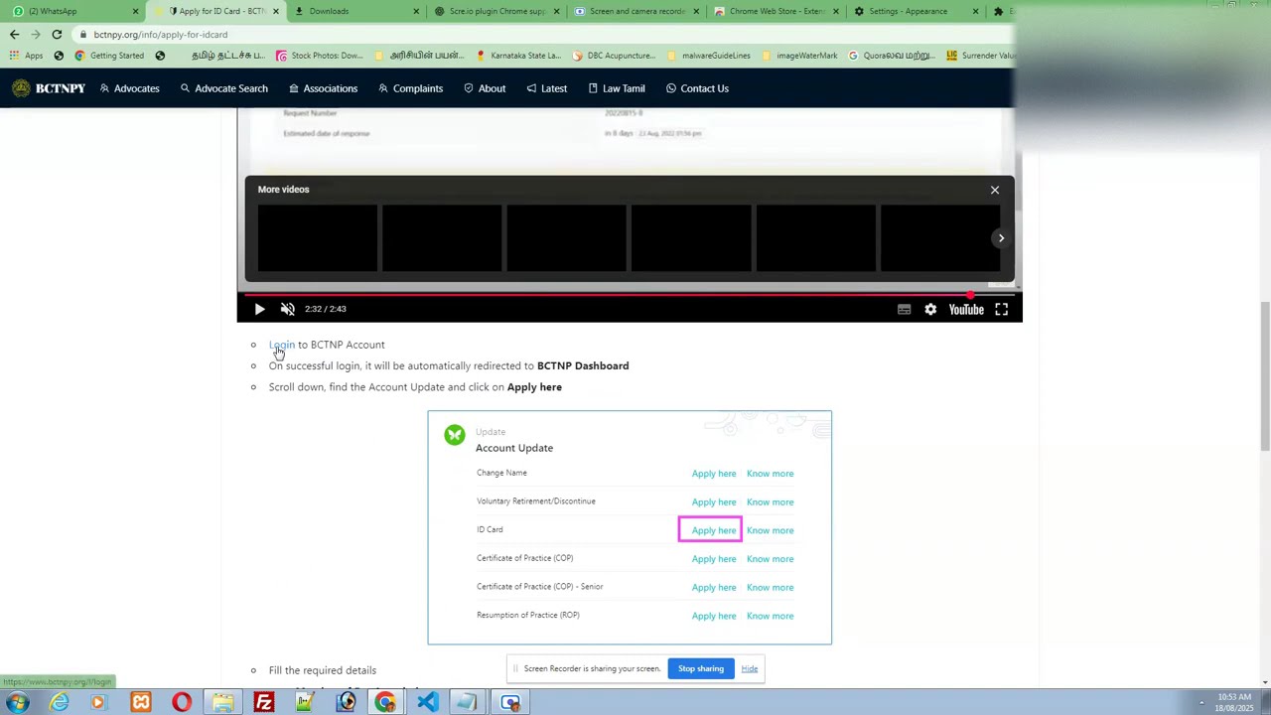Viewport: 1271px width, 715px height.
Task: Open media player icon on taskbar
Action: click(x=98, y=703)
